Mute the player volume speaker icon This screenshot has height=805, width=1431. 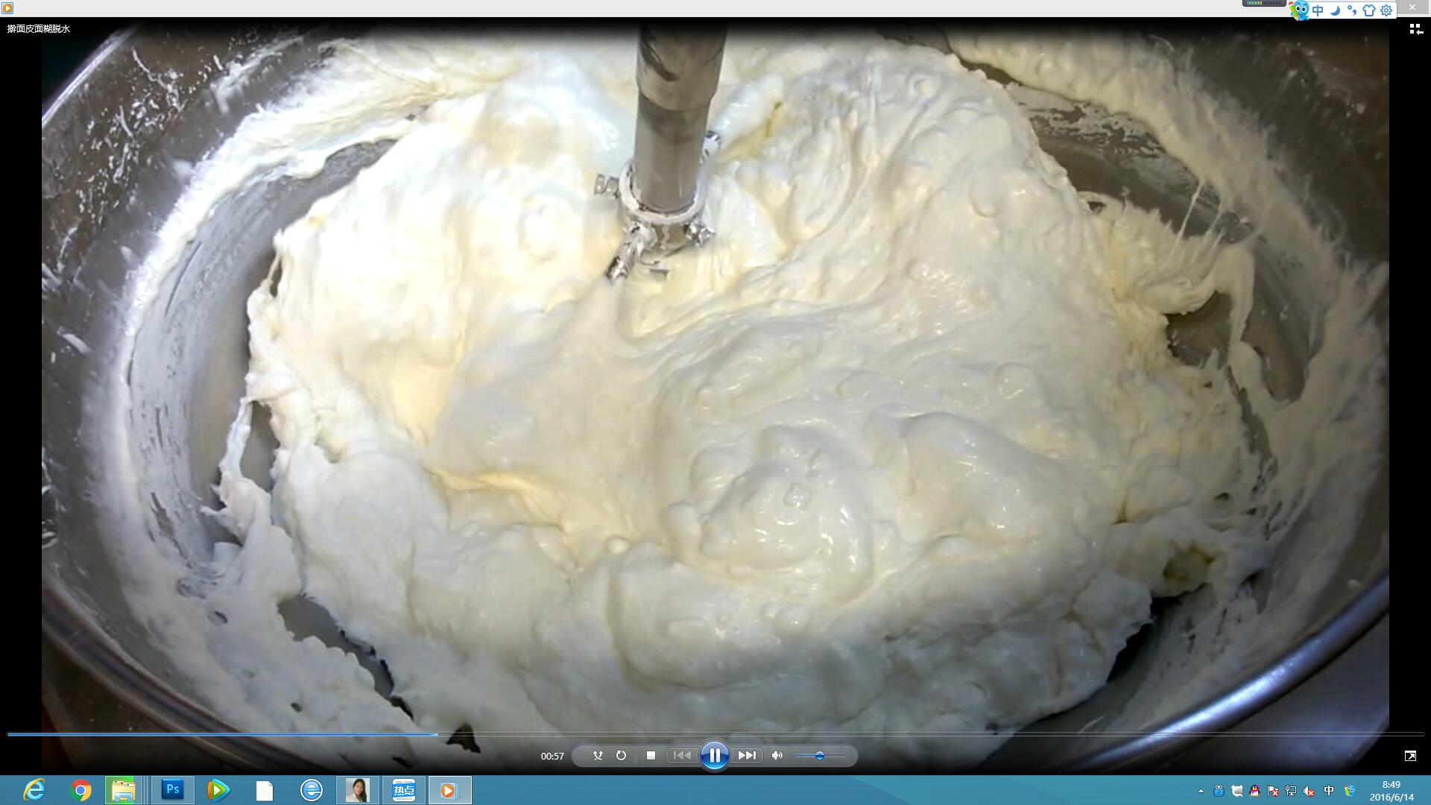coord(777,756)
